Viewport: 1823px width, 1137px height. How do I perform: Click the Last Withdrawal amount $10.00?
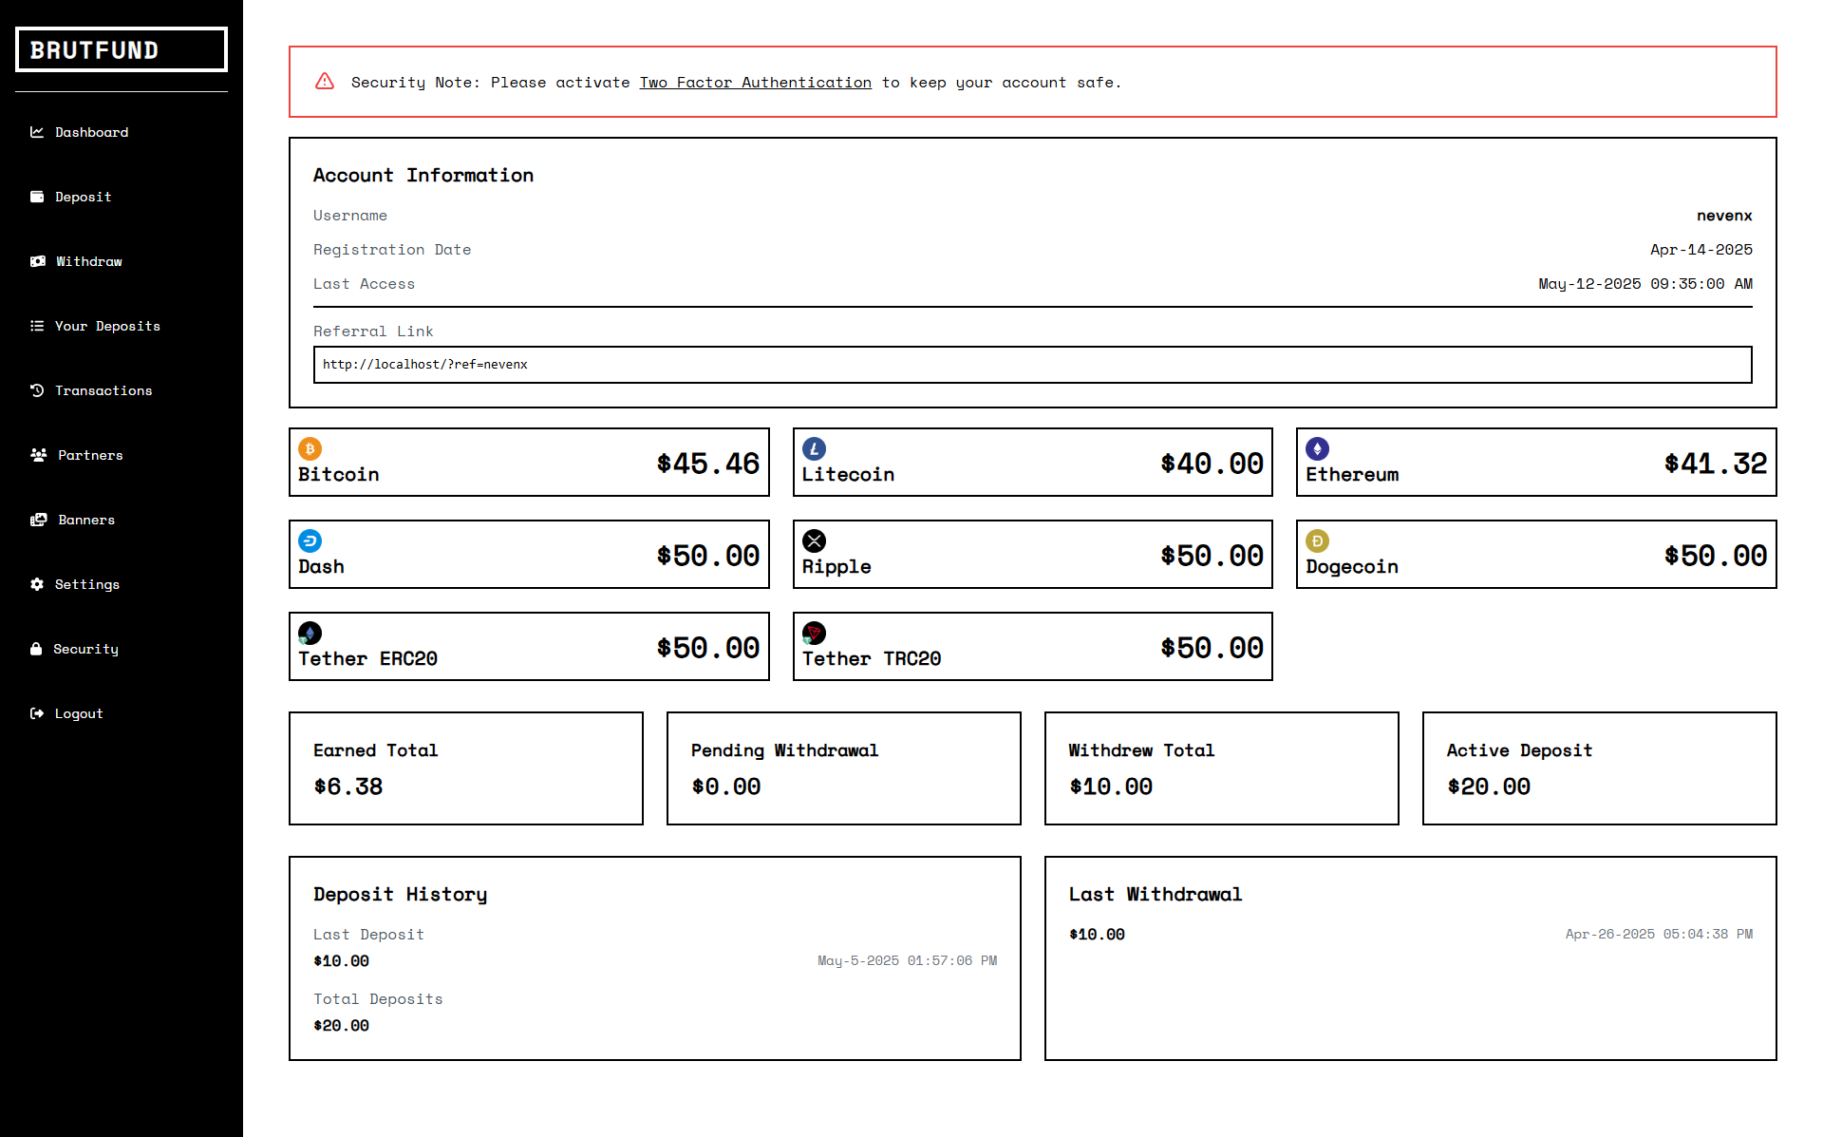[x=1097, y=935]
